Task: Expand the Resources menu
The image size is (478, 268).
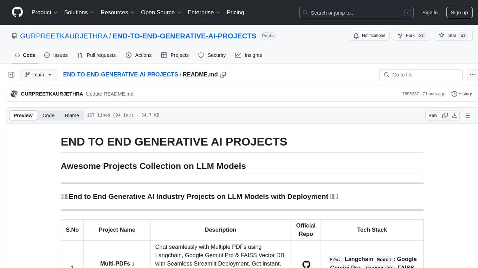Action: pyautogui.click(x=117, y=12)
